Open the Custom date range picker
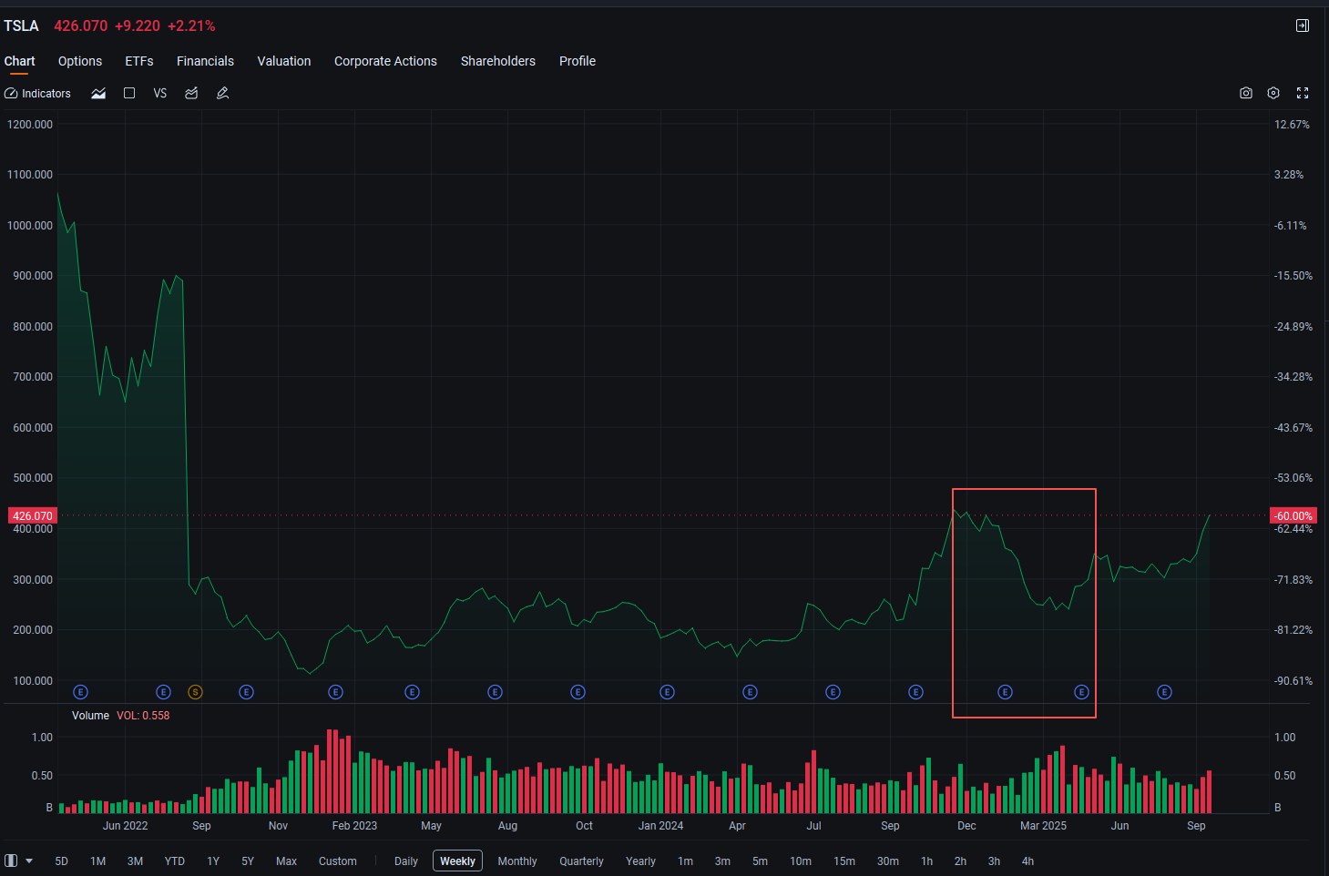The image size is (1329, 876). point(338,861)
